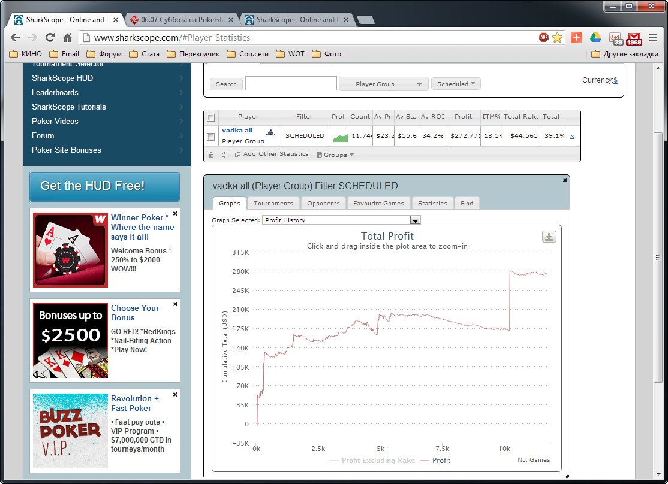Toggle the Profit Excluding Rake legend item
Viewport: 668px width, 484px height.
pos(372,461)
